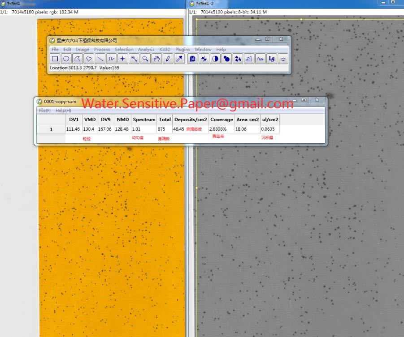The width and height of the screenshot is (404, 337).
Task: Click the recycle-style arrows toolbar icon
Action: click(238, 59)
